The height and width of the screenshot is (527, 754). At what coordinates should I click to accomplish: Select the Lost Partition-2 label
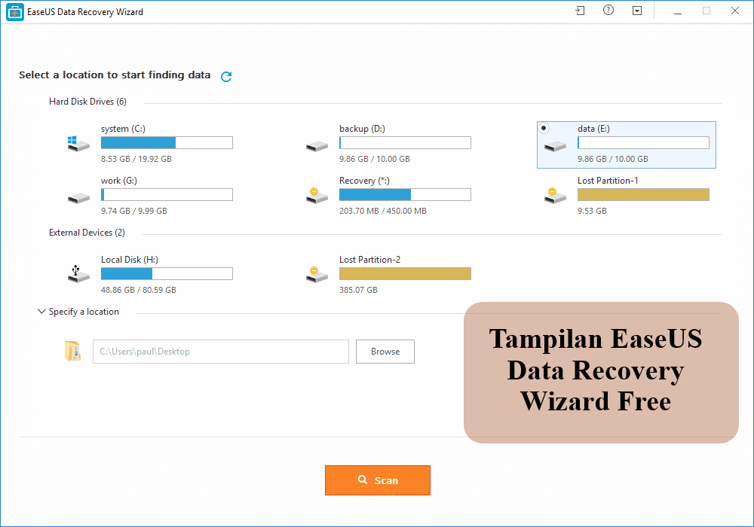369,260
